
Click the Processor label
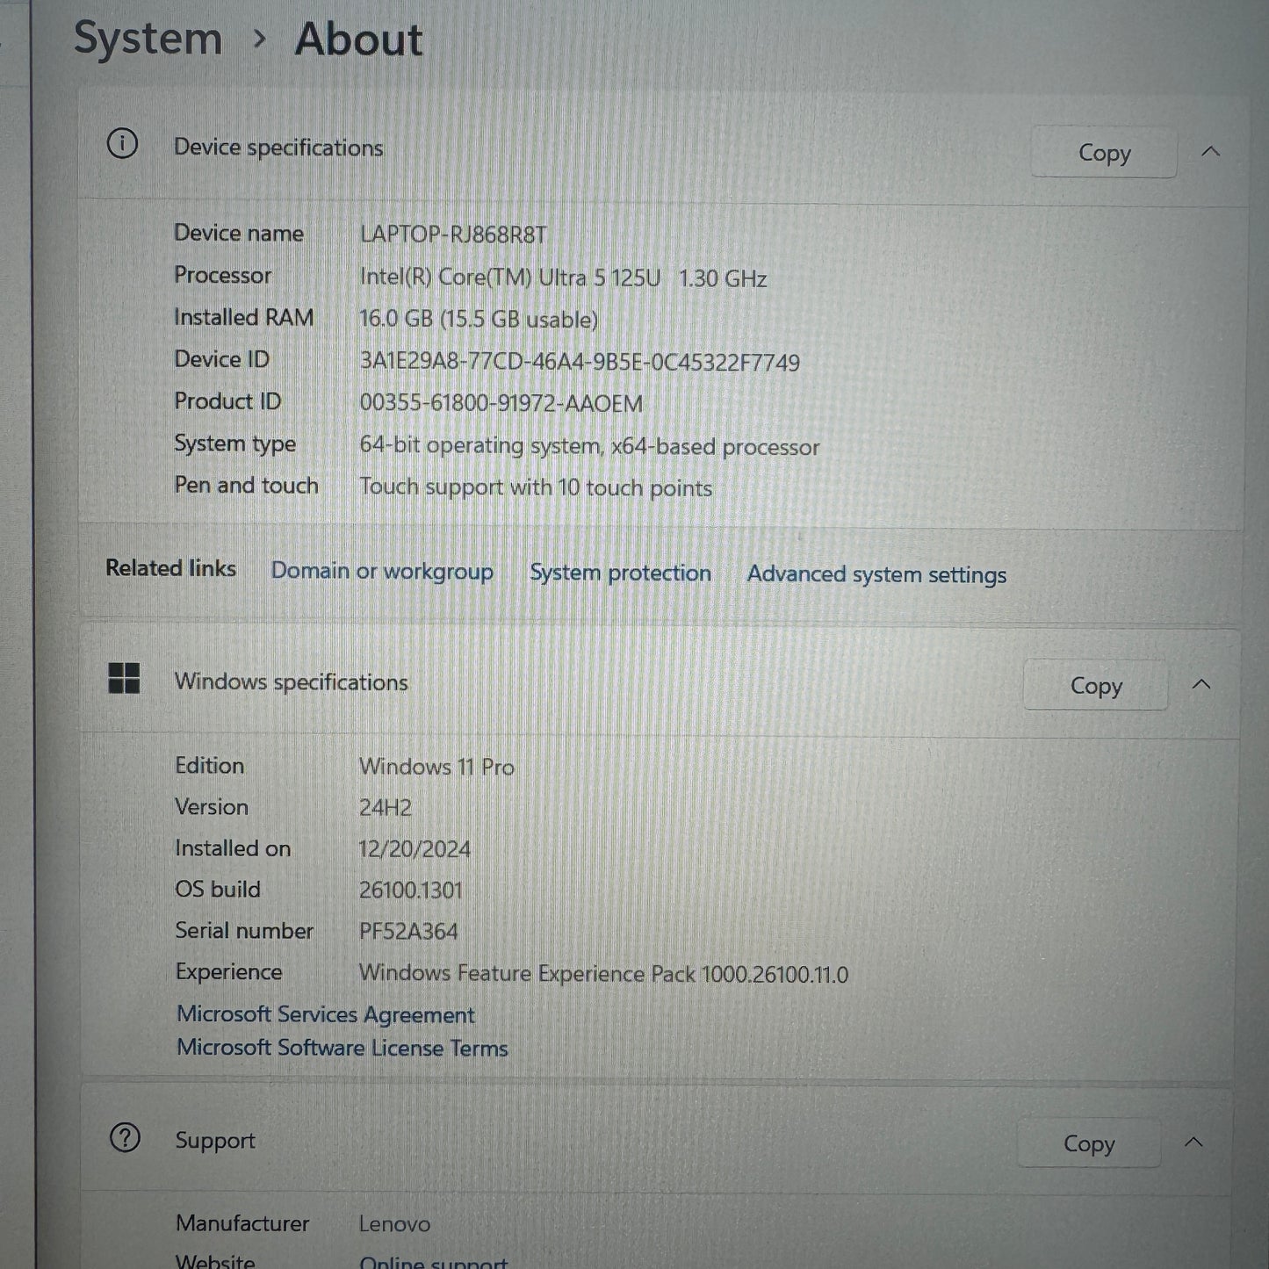(223, 275)
